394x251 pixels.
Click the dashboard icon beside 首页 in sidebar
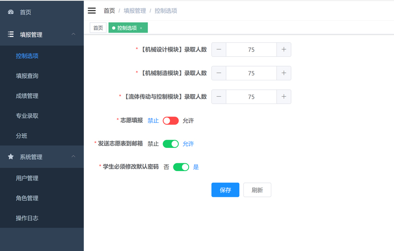click(x=10, y=12)
